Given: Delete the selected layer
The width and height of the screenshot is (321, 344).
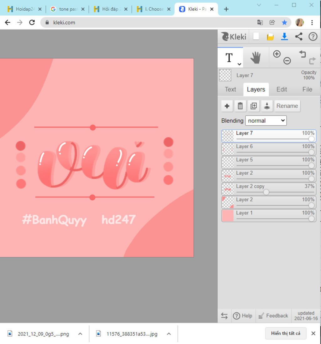Looking at the screenshot, I should point(240,106).
